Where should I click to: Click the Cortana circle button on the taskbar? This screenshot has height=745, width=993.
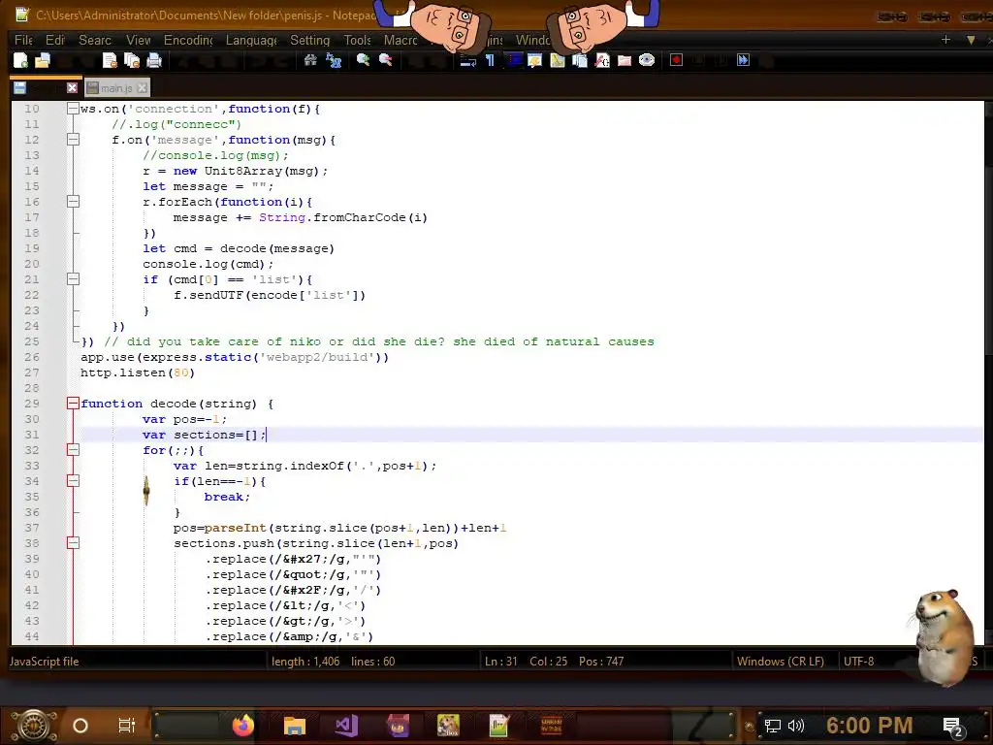click(x=80, y=726)
